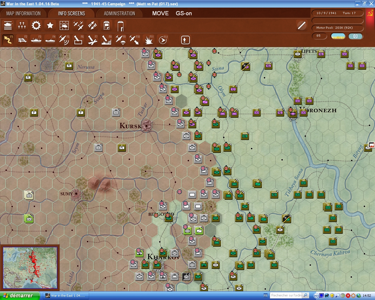Click the MOVE mode label
This screenshot has width=375, height=300.
tap(160, 13)
